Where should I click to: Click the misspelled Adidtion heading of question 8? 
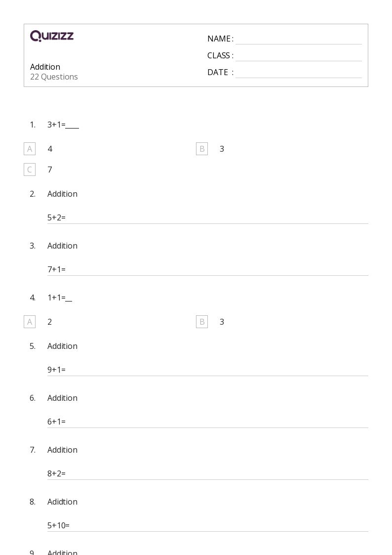62,502
